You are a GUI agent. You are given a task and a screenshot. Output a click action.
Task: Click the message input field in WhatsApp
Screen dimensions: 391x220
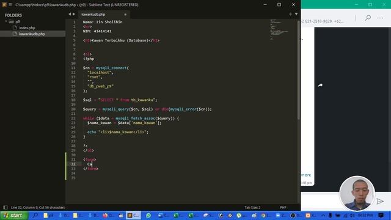click(x=320, y=201)
